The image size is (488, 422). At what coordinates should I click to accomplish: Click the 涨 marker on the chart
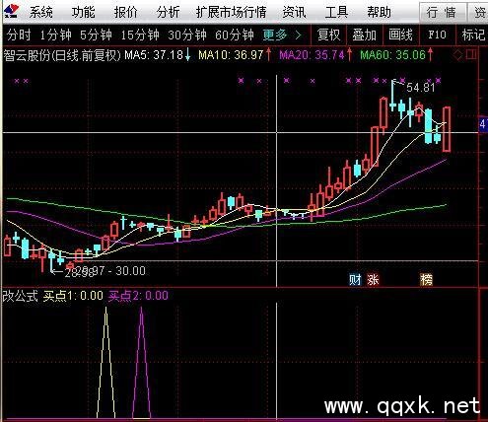point(373,280)
